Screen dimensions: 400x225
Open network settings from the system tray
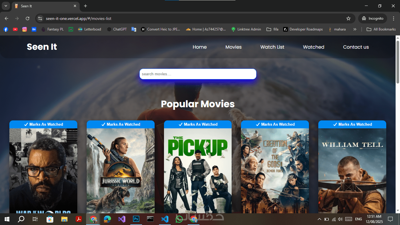click(334, 219)
